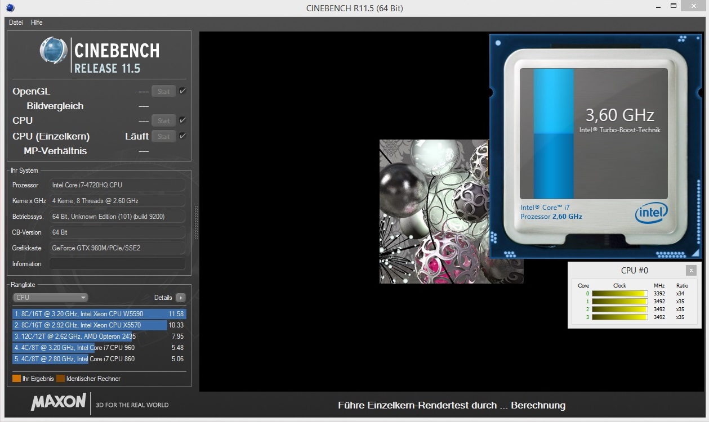Open the Datei menu
Image resolution: width=709 pixels, height=422 pixels.
pos(16,23)
